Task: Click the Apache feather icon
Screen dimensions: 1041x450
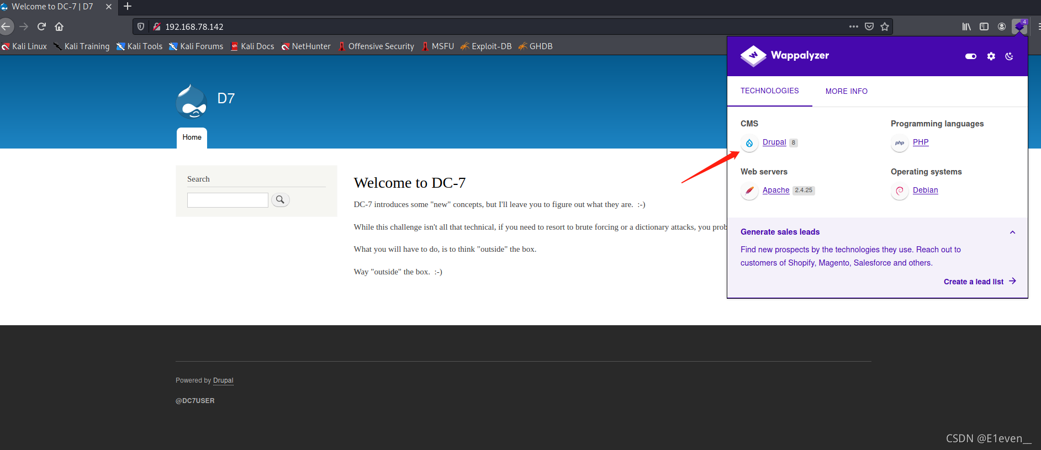Action: [x=749, y=191]
